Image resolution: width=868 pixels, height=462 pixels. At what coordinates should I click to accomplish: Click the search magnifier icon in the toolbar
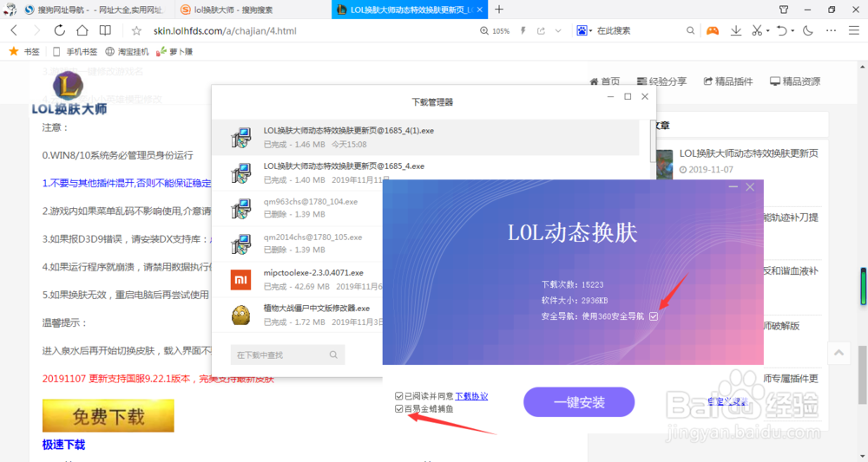click(x=690, y=31)
